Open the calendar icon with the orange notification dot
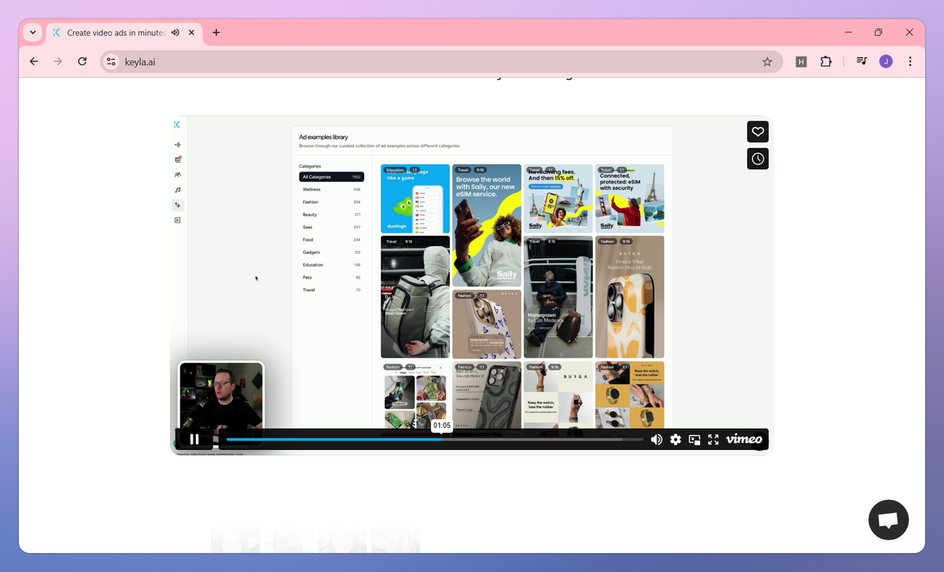This screenshot has height=572, width=944. click(x=178, y=160)
